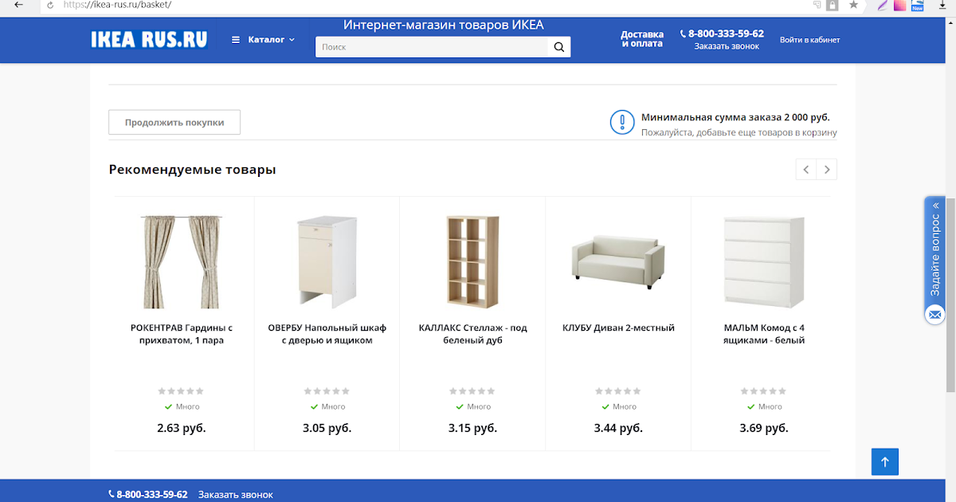Click browser downloads arrow icon
The image size is (956, 502).
(x=941, y=5)
